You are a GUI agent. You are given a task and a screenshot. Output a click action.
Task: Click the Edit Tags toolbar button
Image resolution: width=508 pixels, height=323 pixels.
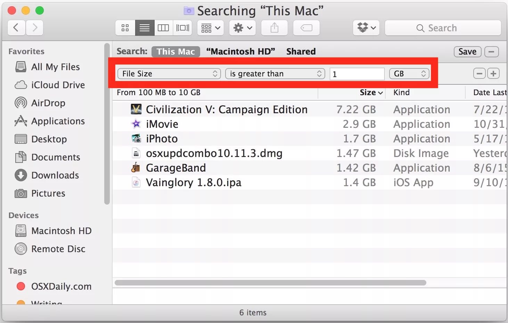point(306,28)
